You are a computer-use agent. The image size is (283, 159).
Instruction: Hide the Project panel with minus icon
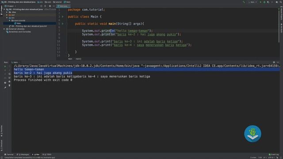click(x=54, y=6)
